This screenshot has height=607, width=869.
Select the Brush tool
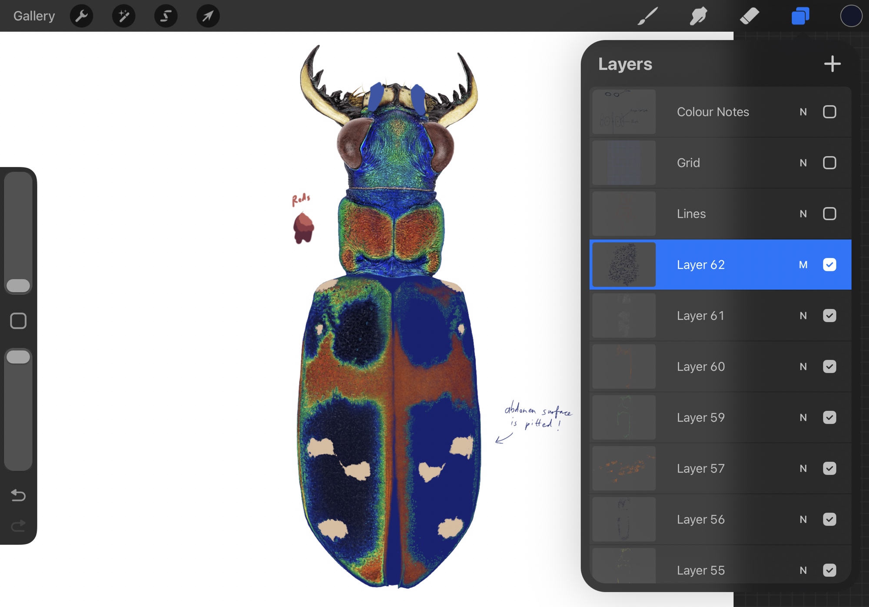(x=647, y=16)
